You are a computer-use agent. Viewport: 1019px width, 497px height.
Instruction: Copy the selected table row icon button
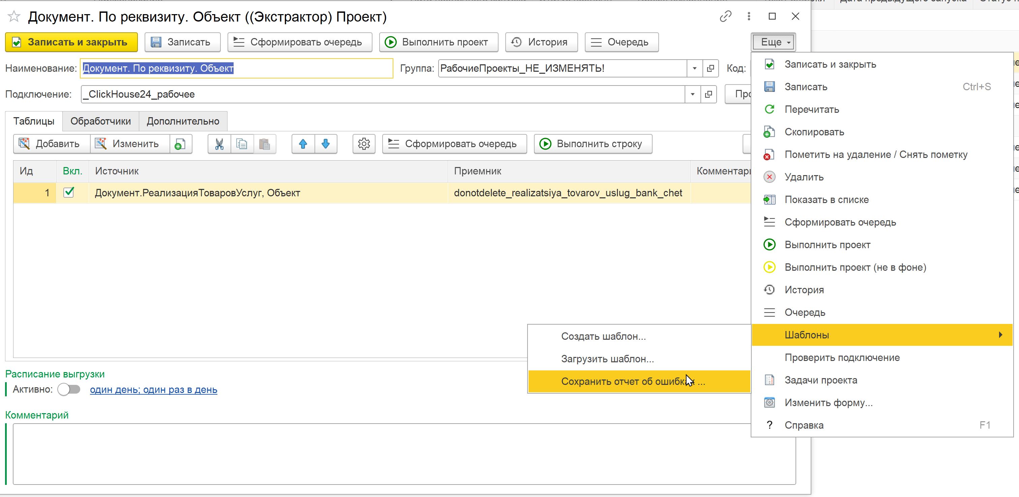point(180,144)
